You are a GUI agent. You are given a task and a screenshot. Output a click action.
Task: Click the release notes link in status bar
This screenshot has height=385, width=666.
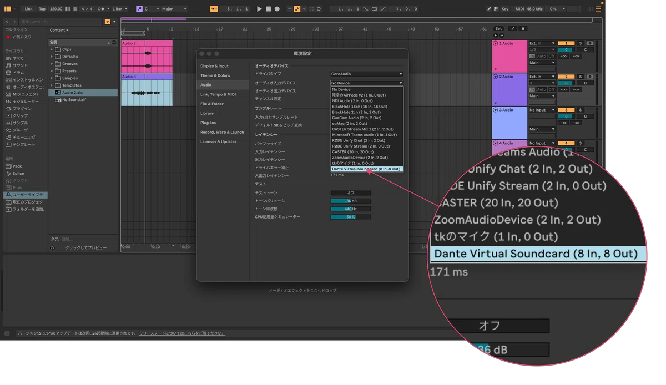tap(182, 333)
